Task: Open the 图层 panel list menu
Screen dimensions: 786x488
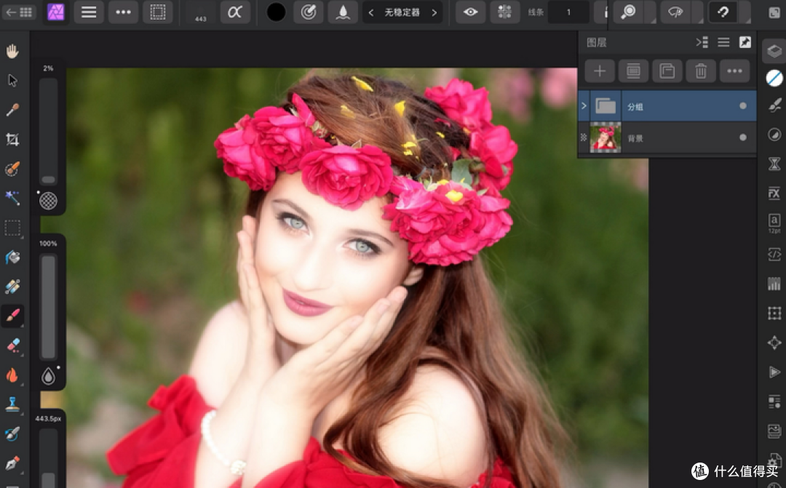Action: [723, 43]
